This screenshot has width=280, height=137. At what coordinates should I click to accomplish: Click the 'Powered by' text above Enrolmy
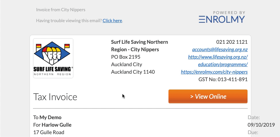pos(229,13)
